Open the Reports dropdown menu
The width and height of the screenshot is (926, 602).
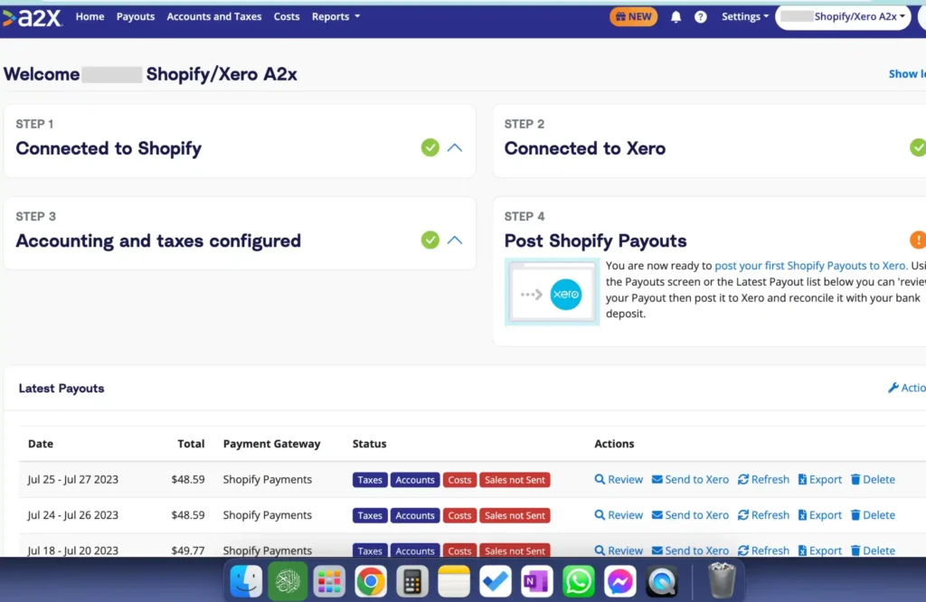tap(335, 16)
